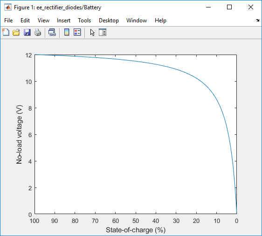Open the File menu
Image resolution: width=262 pixels, height=236 pixels.
[8, 21]
